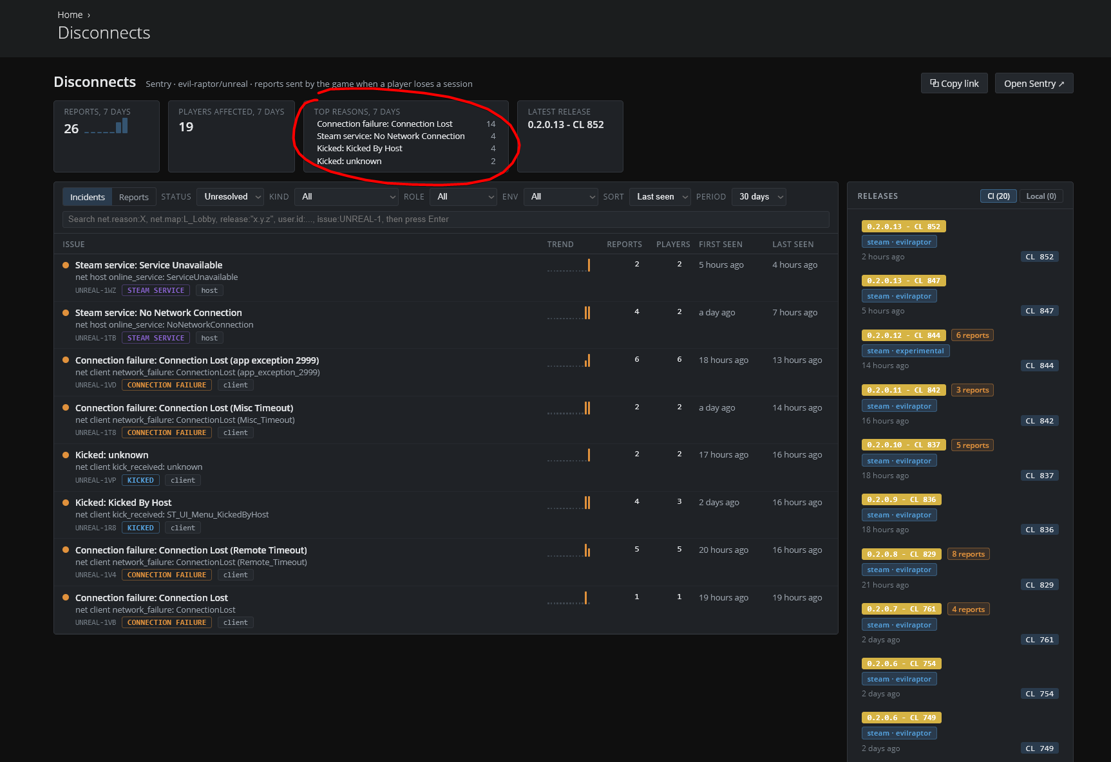1111x762 pixels.
Task: Click orange status dot for Service Unavailable issue
Action: pyautogui.click(x=66, y=265)
